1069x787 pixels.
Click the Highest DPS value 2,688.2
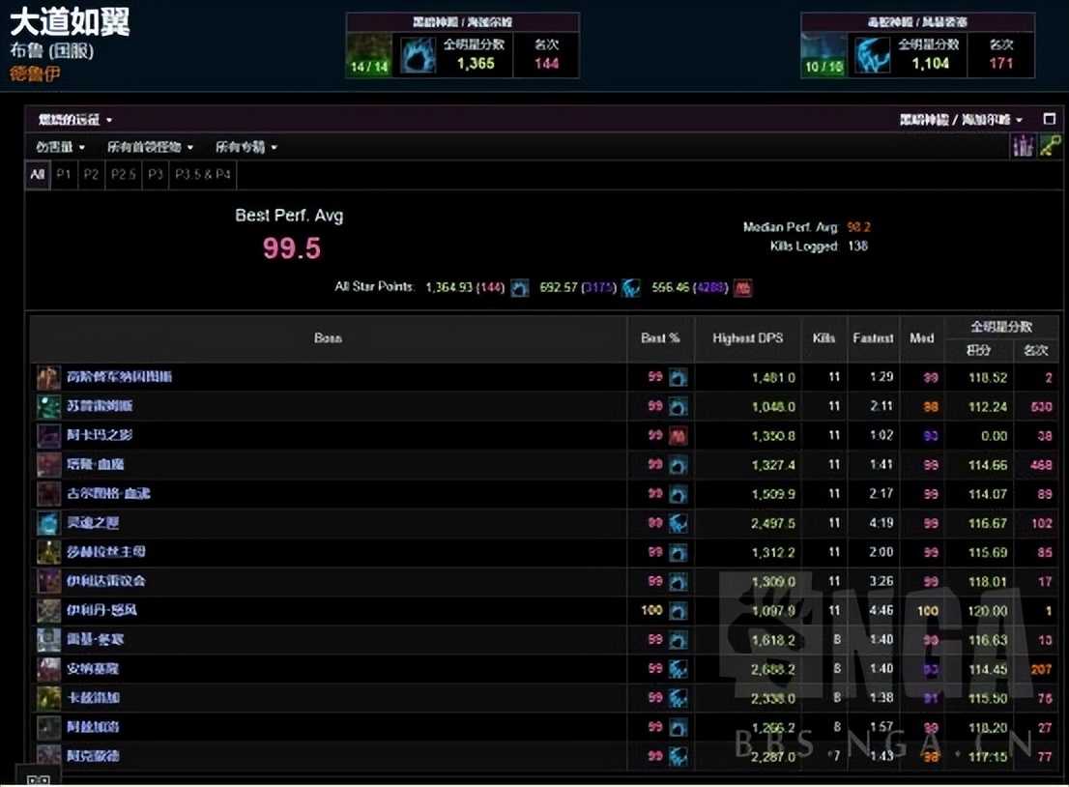point(772,670)
